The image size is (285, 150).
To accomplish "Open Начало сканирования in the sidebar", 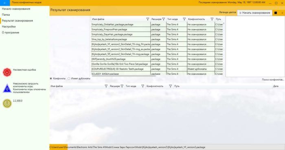I will pyautogui.click(x=16, y=9).
